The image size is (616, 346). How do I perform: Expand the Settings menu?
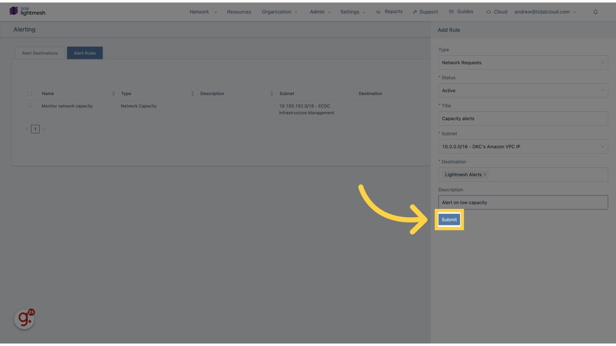(x=353, y=12)
